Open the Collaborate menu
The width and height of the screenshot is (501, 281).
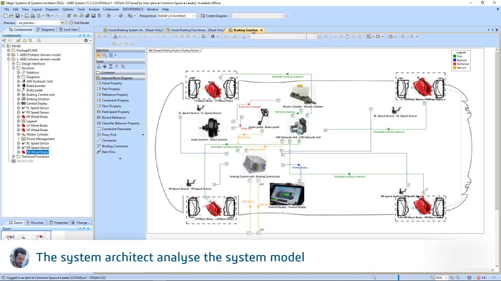point(111,9)
